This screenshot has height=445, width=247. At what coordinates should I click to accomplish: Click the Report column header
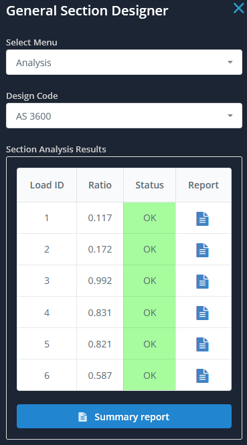(203, 185)
